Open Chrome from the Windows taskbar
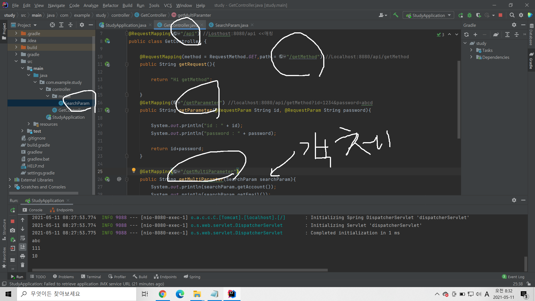The image size is (535, 301). [162, 294]
